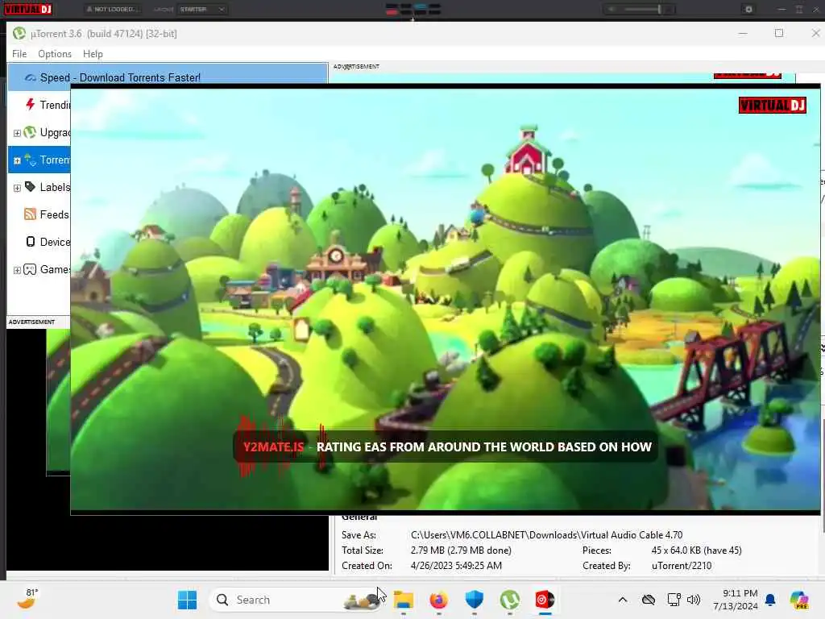Open the weather widget showing 81°
This screenshot has height=619, width=825.
click(x=28, y=599)
